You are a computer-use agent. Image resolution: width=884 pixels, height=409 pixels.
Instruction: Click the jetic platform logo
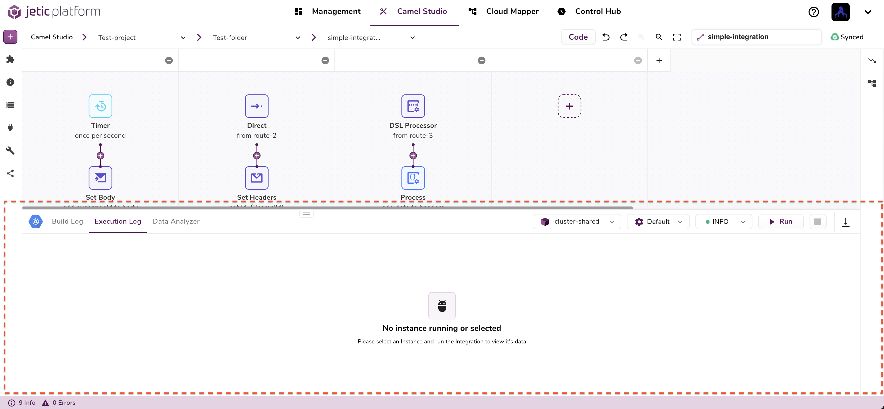[x=54, y=11]
